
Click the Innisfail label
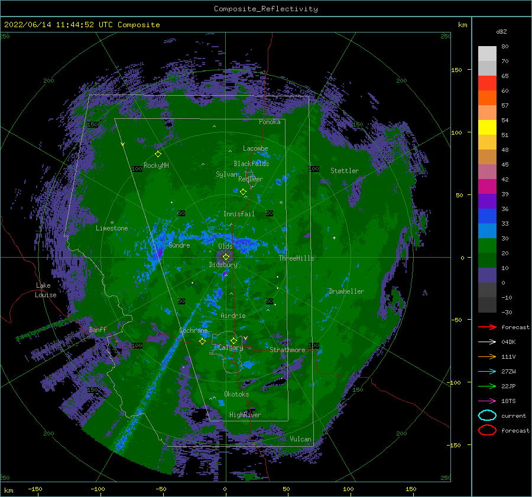pyautogui.click(x=239, y=214)
